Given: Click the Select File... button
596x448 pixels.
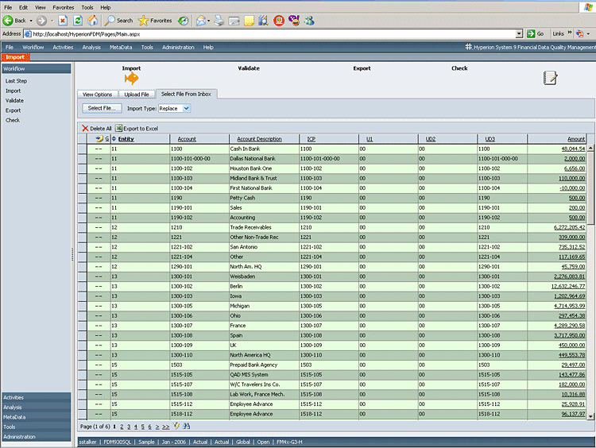Looking at the screenshot, I should pos(102,108).
